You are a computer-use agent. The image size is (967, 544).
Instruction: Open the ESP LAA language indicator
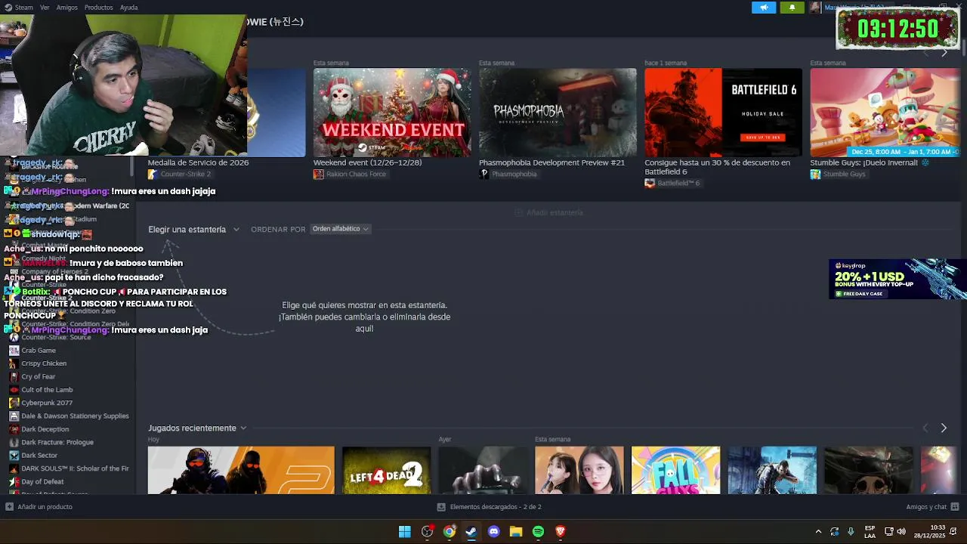[870, 531]
